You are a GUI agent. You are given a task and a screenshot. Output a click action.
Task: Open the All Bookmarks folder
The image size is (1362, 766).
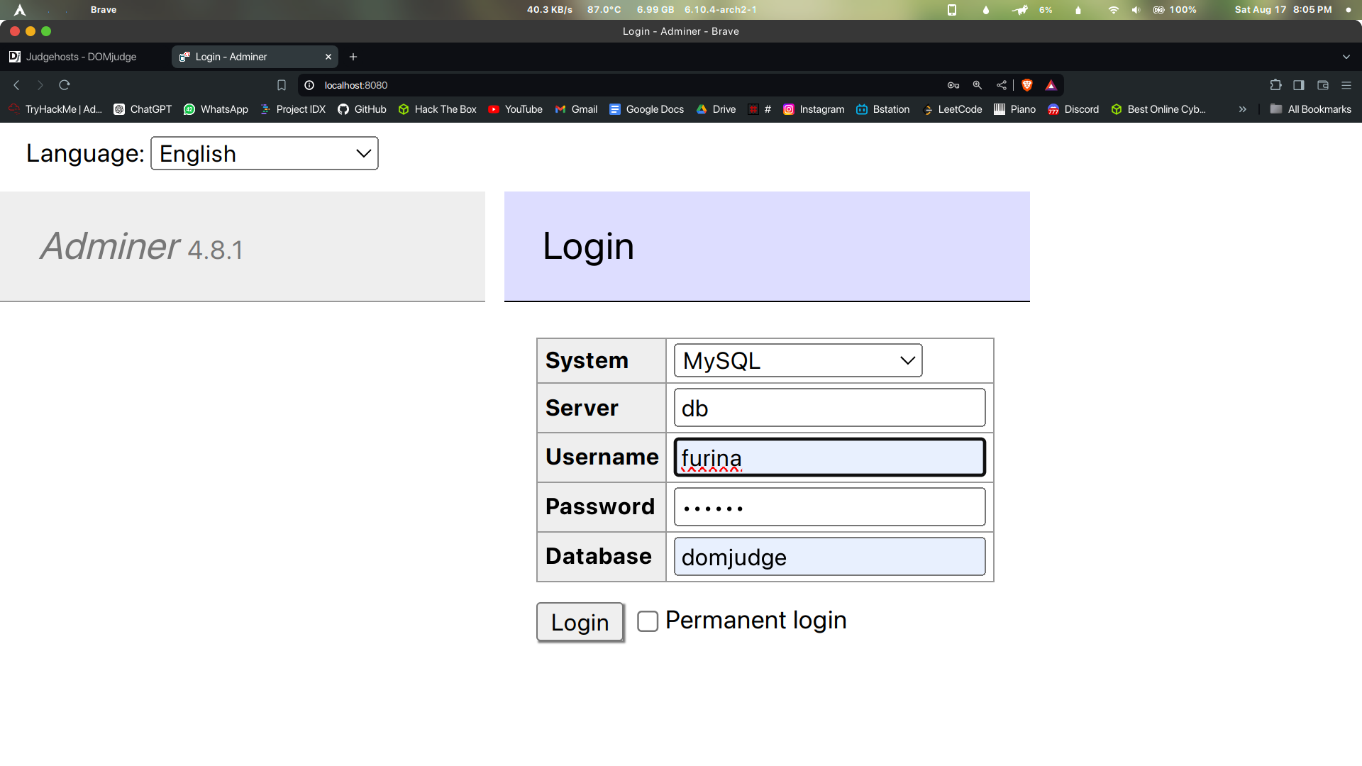click(x=1311, y=109)
